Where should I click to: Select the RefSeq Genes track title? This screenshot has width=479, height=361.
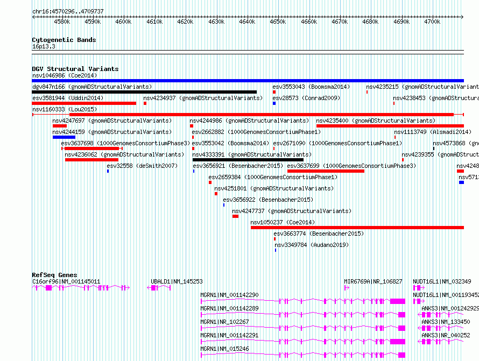coord(54,275)
